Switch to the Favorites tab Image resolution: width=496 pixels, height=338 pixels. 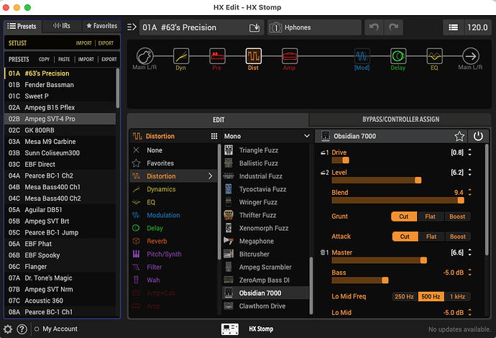click(101, 26)
